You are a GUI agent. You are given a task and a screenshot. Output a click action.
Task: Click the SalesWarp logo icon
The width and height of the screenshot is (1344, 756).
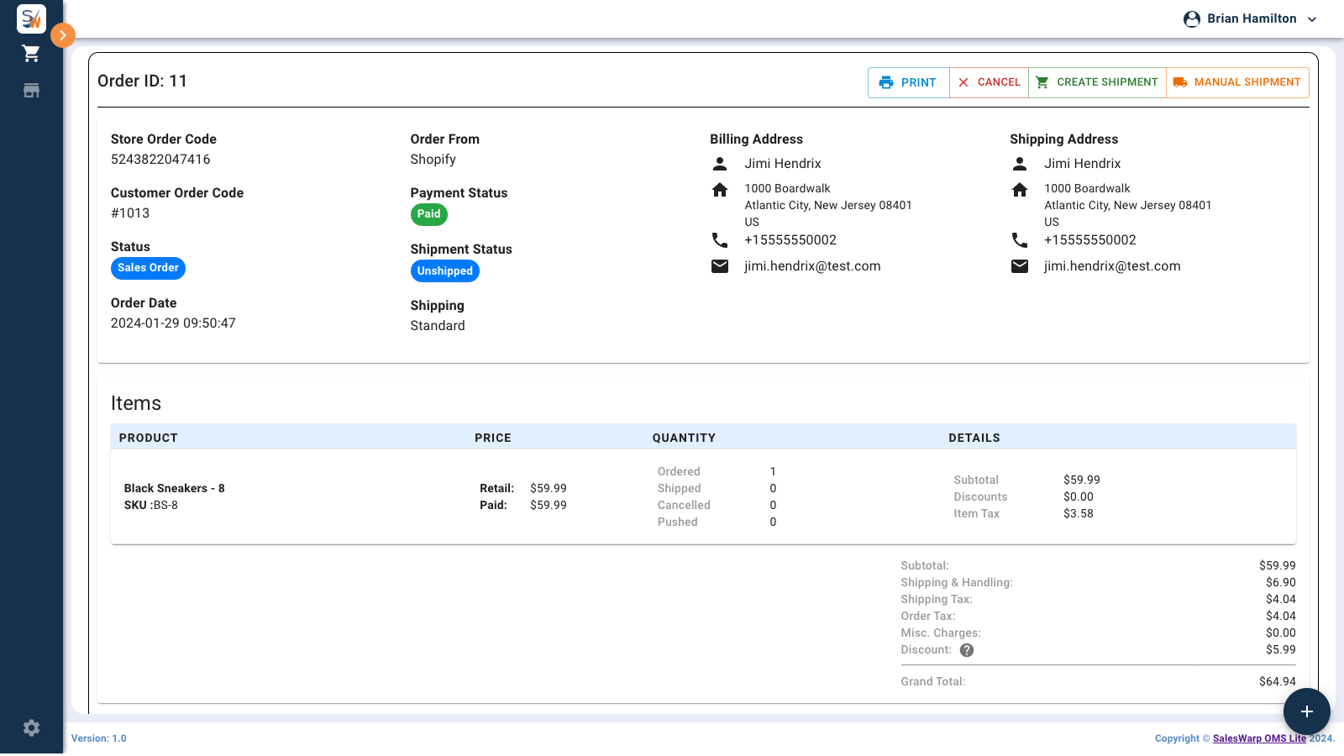31,18
